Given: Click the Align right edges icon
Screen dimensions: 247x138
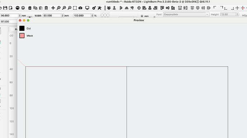Looking at the screenshot, I should (x=155, y=8).
